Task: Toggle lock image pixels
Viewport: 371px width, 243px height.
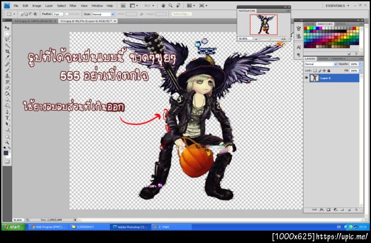Action: pos(320,70)
